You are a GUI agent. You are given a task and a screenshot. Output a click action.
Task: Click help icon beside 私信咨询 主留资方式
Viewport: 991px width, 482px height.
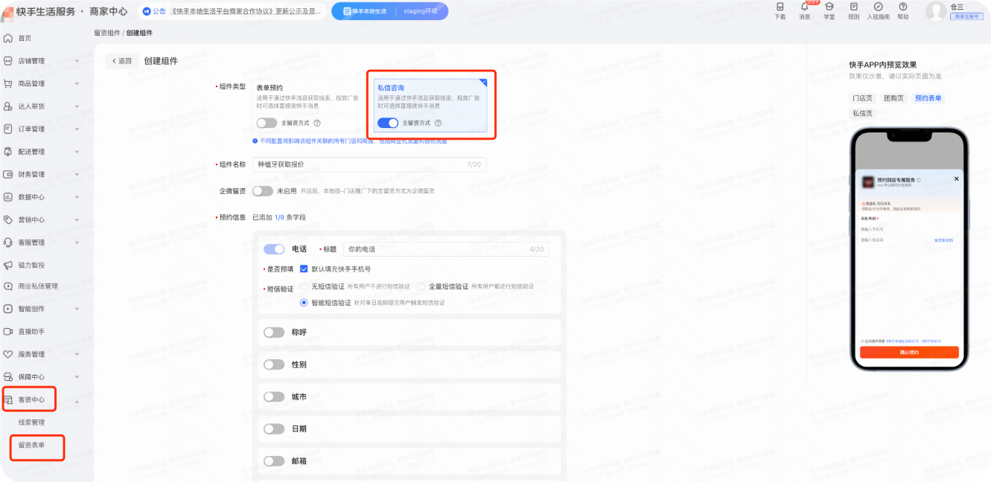click(439, 123)
